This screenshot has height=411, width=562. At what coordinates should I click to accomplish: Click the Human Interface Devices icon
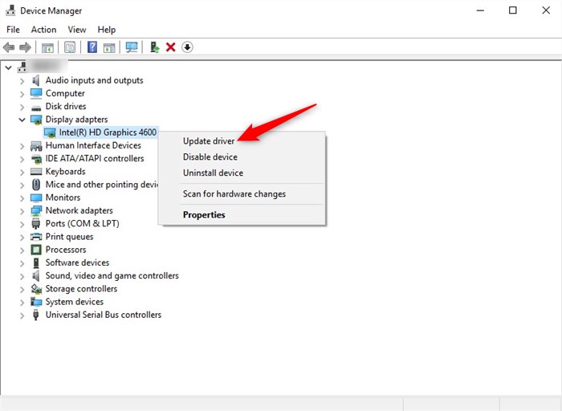click(x=36, y=145)
